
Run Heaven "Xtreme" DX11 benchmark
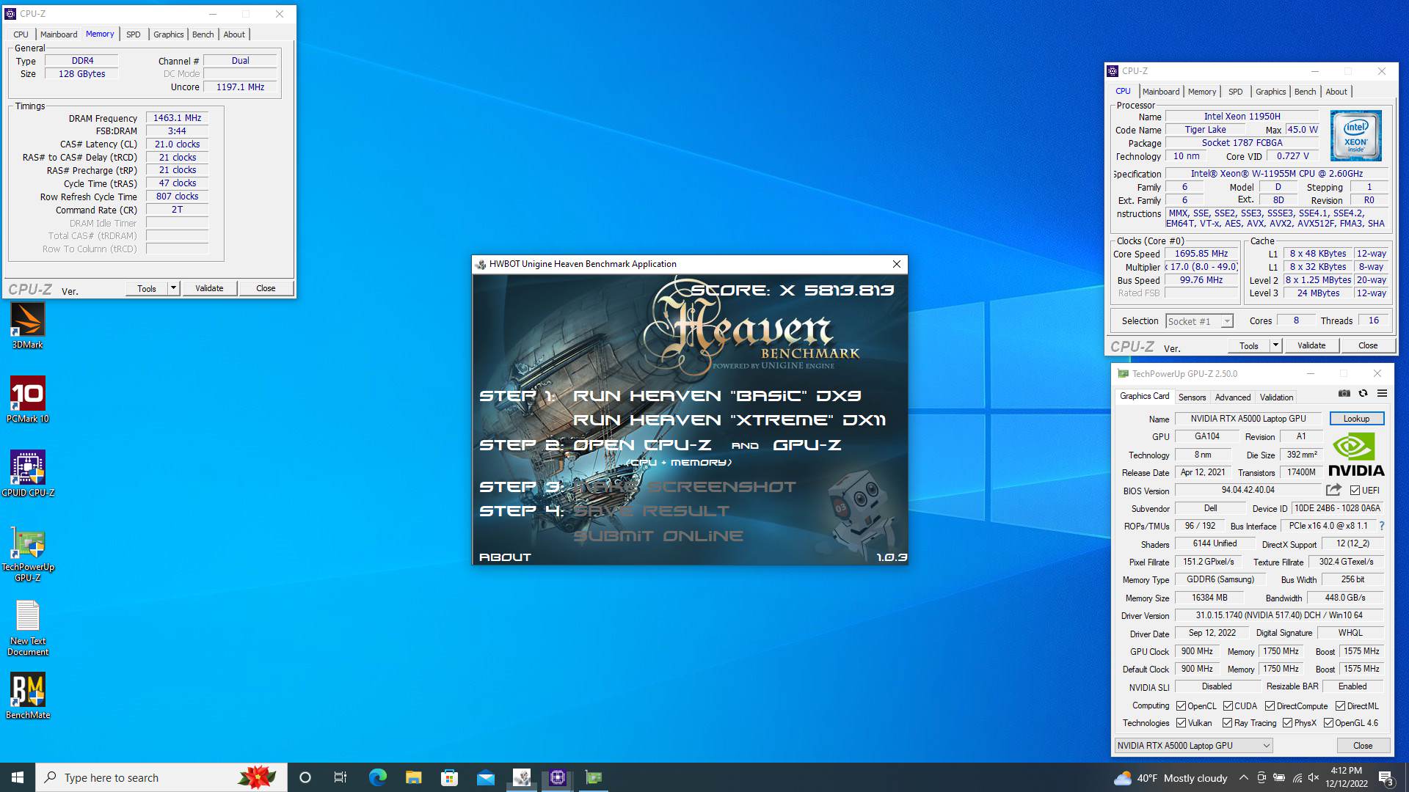(729, 420)
